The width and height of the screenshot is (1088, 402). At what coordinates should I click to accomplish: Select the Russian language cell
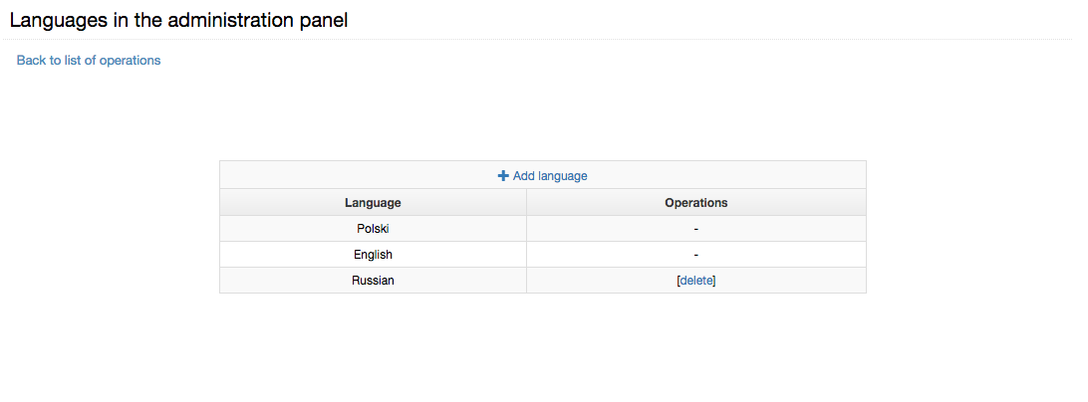(x=373, y=281)
